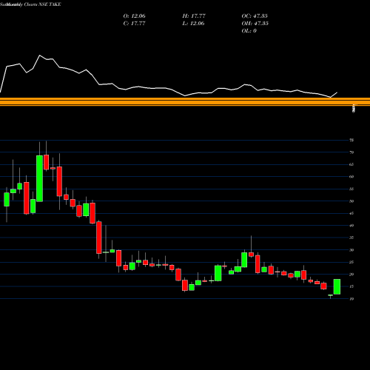Click the 15 price axis label
Image resolution: width=370 pixels, height=370 pixels.
[351, 286]
